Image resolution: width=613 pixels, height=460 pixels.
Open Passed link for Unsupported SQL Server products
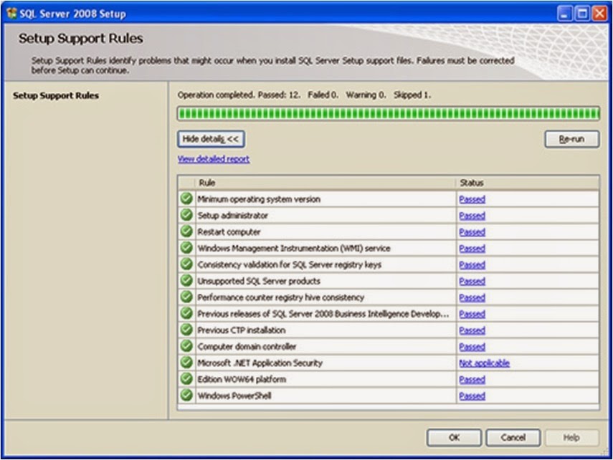pyautogui.click(x=472, y=282)
